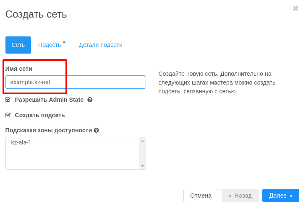Click the Отмена button
The width and height of the screenshot is (303, 206).
tap(201, 196)
